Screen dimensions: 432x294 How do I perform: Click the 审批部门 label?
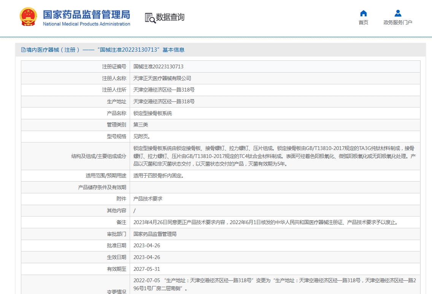(116, 234)
